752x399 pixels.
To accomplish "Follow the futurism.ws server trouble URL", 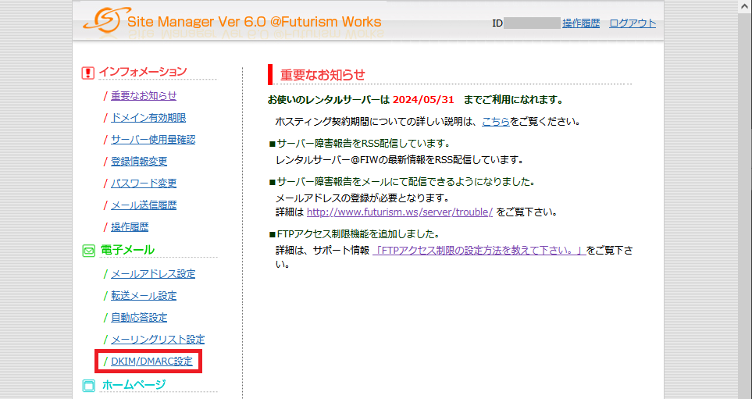I will (400, 212).
